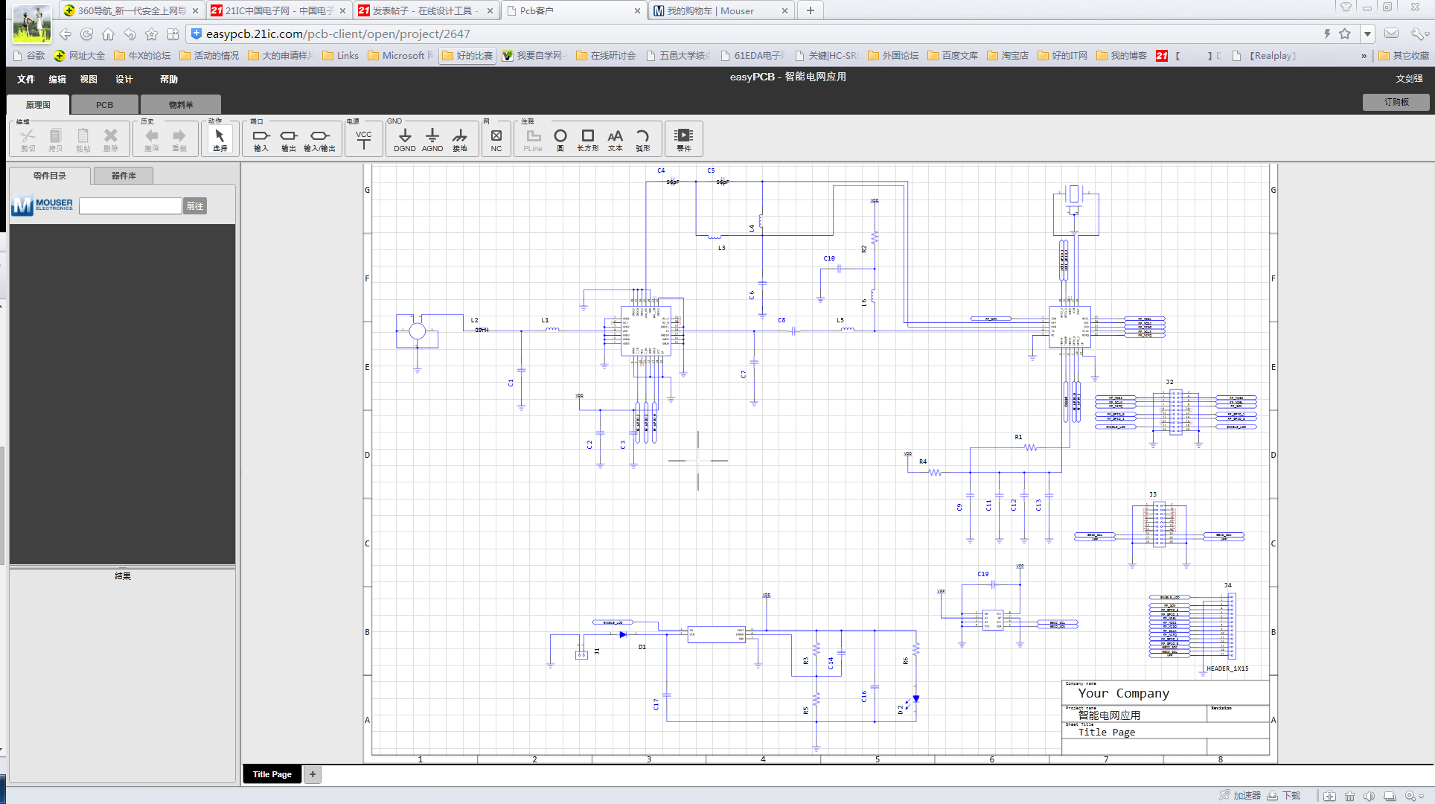The height and width of the screenshot is (804, 1435).
Task: Place an AGND ground symbol
Action: 432,139
